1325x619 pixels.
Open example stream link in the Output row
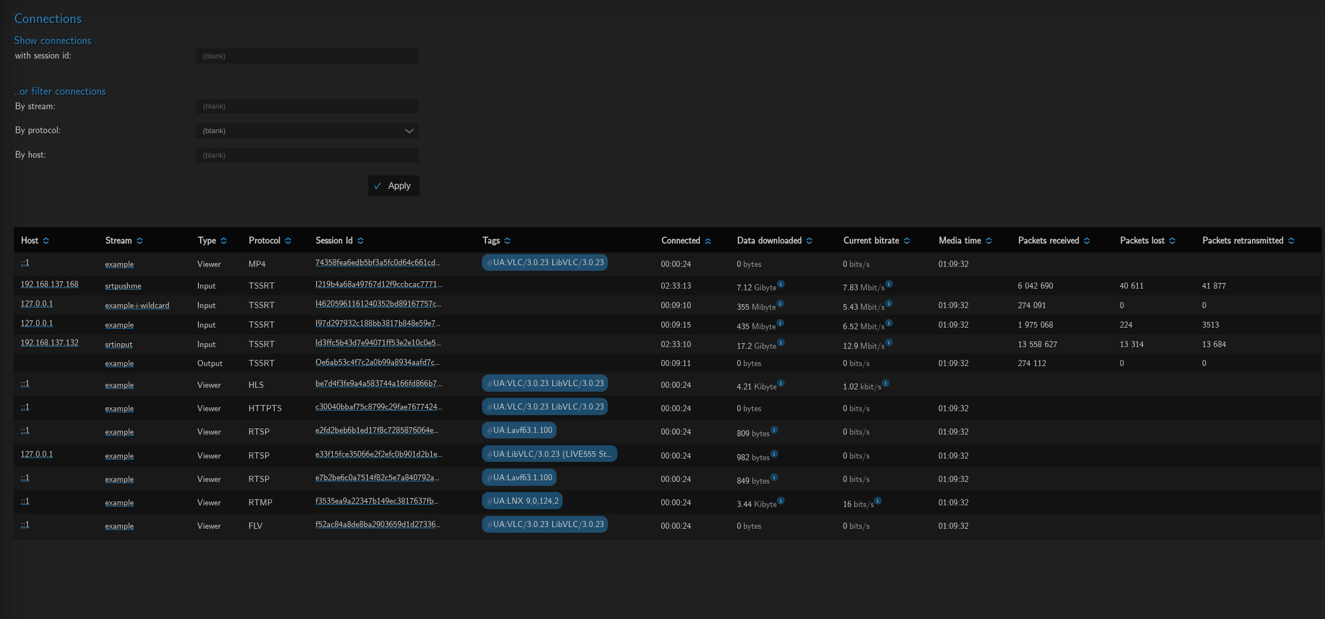tap(119, 364)
